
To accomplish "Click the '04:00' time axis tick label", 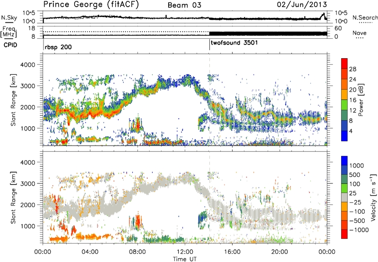I will pyautogui.click(x=90, y=252).
